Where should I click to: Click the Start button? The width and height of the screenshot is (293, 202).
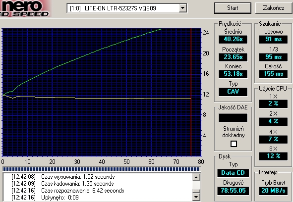coord(233,8)
